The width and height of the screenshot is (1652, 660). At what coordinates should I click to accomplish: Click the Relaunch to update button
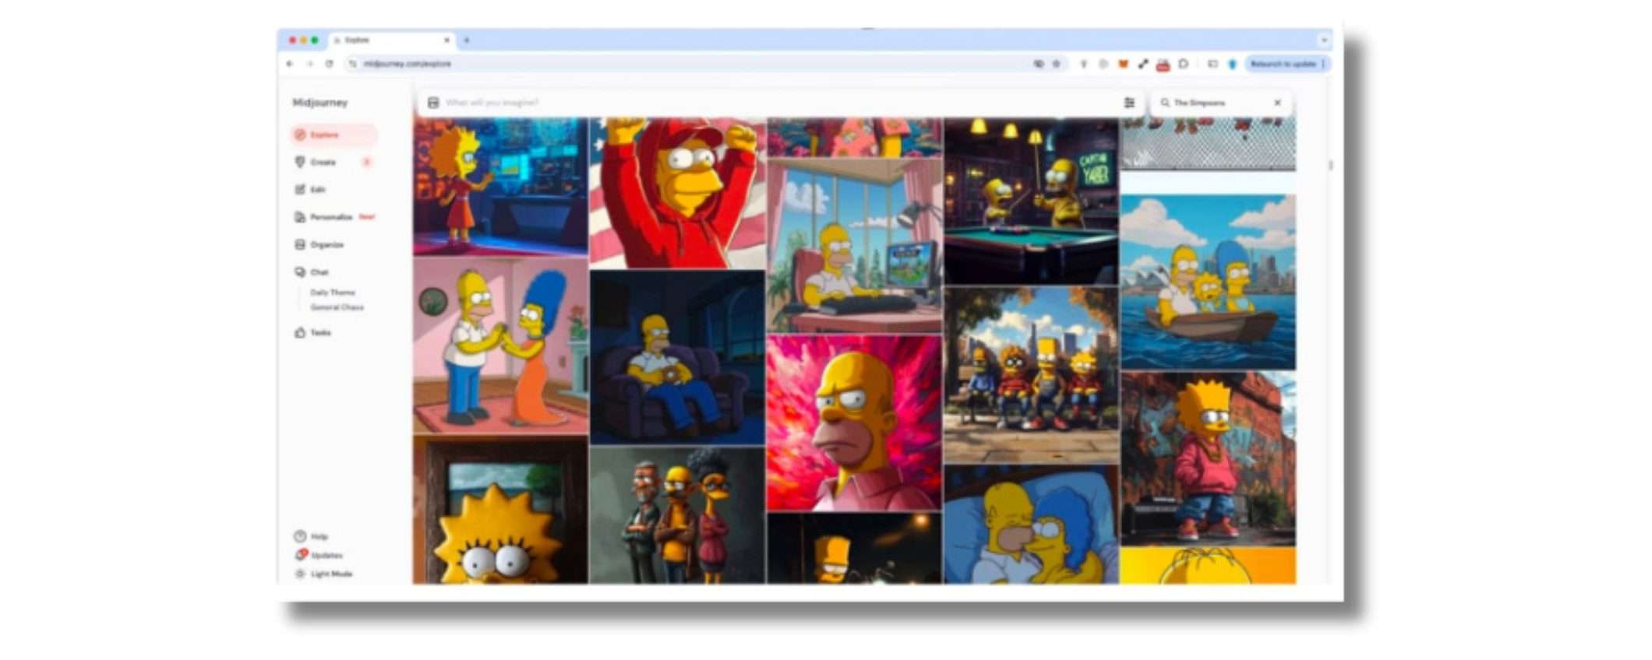click(x=1283, y=65)
